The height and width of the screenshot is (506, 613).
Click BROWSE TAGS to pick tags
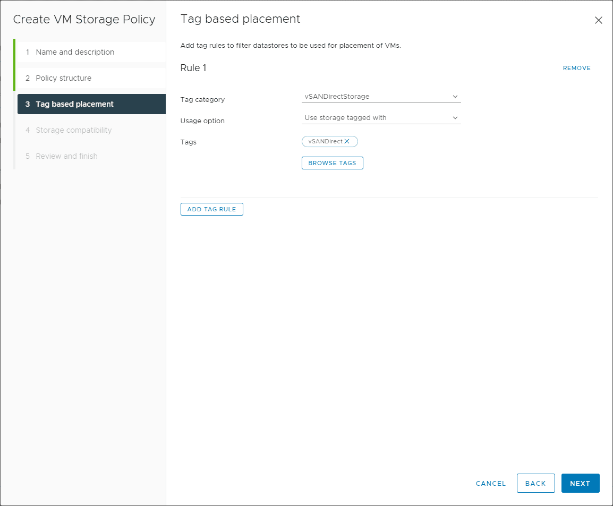(332, 163)
